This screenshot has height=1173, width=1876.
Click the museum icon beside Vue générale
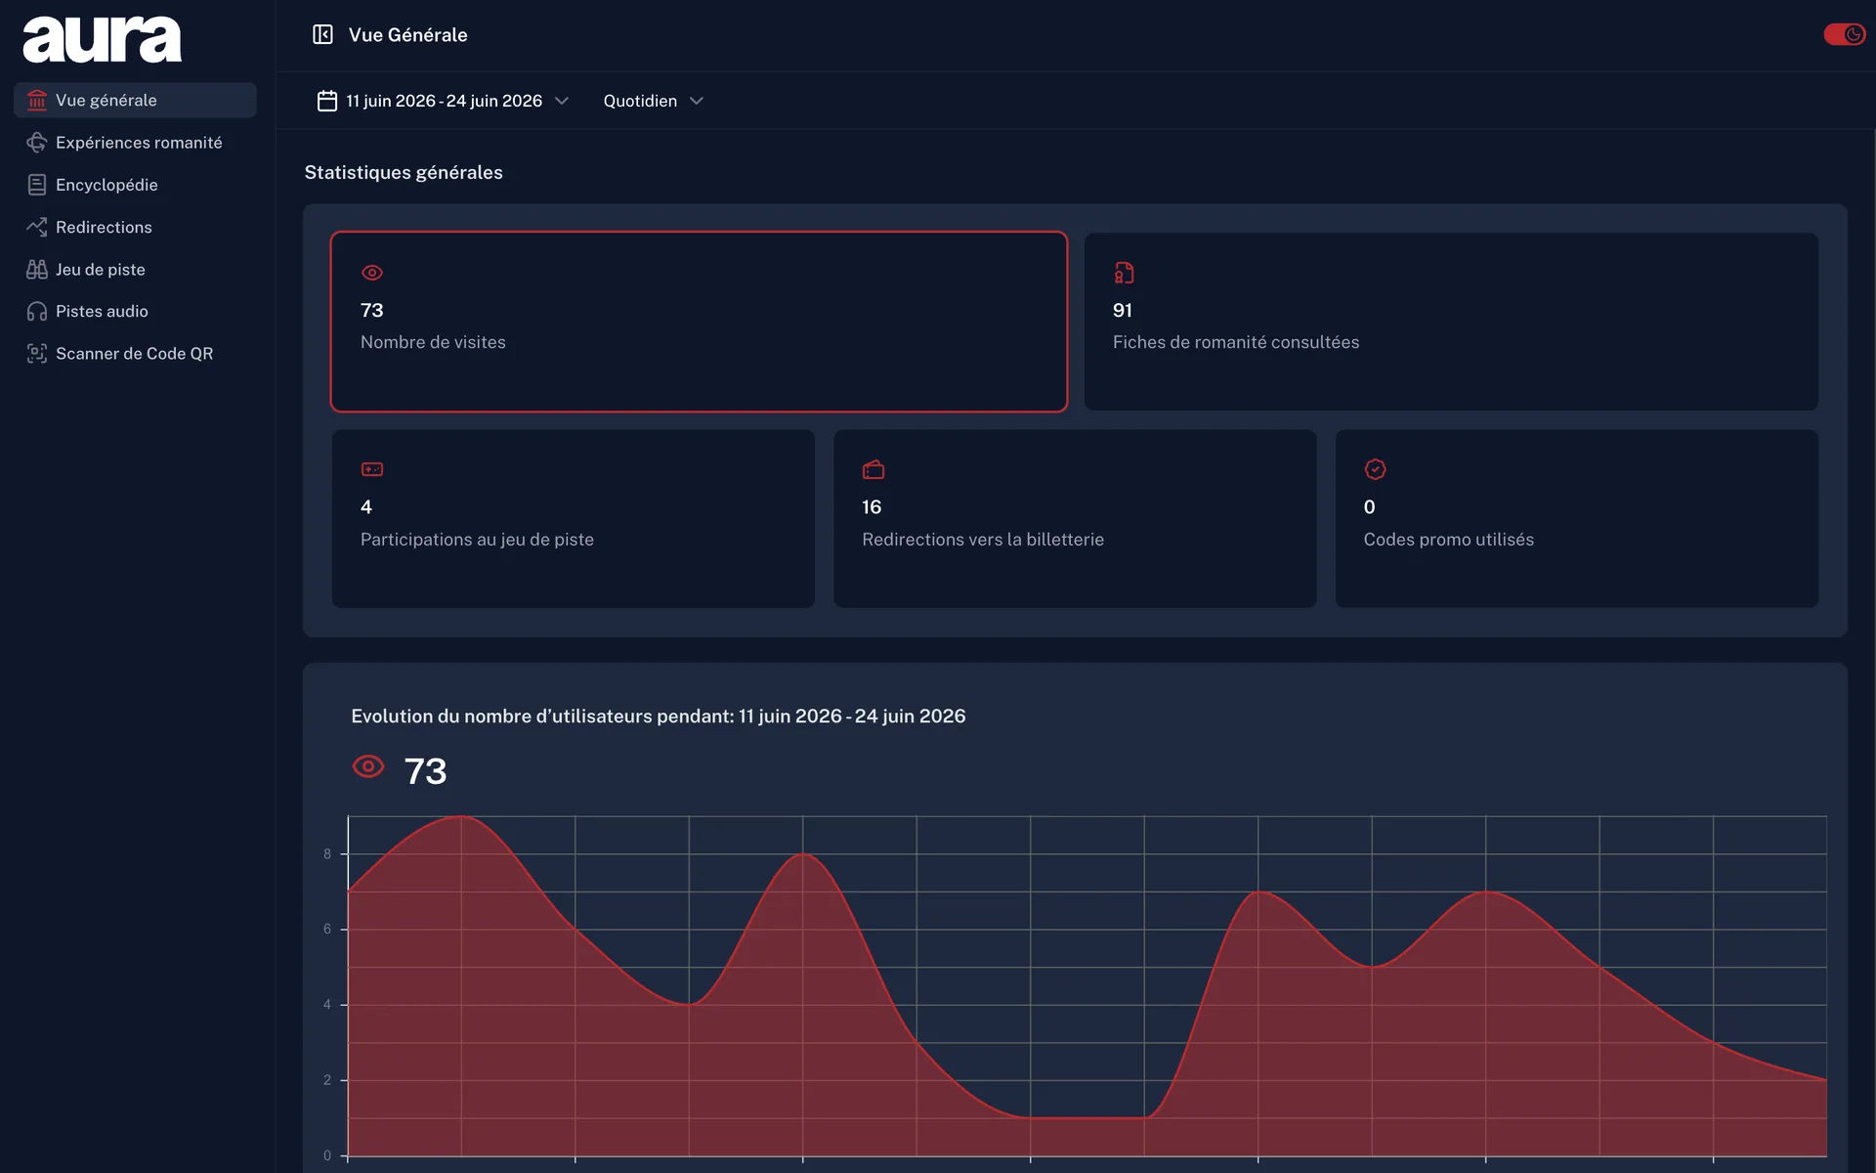point(37,101)
